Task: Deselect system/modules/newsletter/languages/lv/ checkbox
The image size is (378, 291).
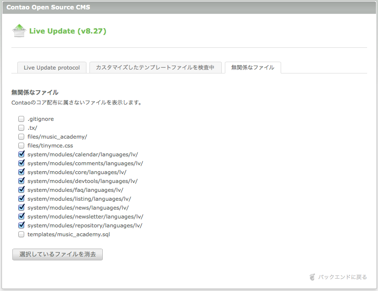Action: [x=21, y=217]
